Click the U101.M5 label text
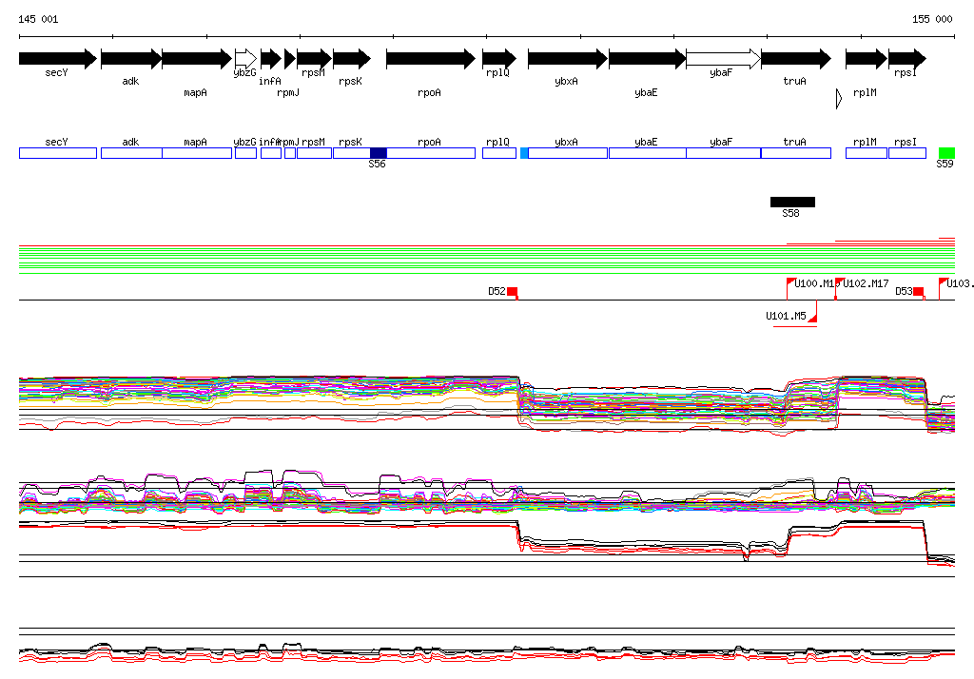The width and height of the screenshot is (974, 679). click(x=786, y=317)
